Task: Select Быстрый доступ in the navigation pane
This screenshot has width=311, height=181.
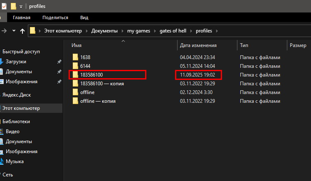Action: (x=21, y=52)
